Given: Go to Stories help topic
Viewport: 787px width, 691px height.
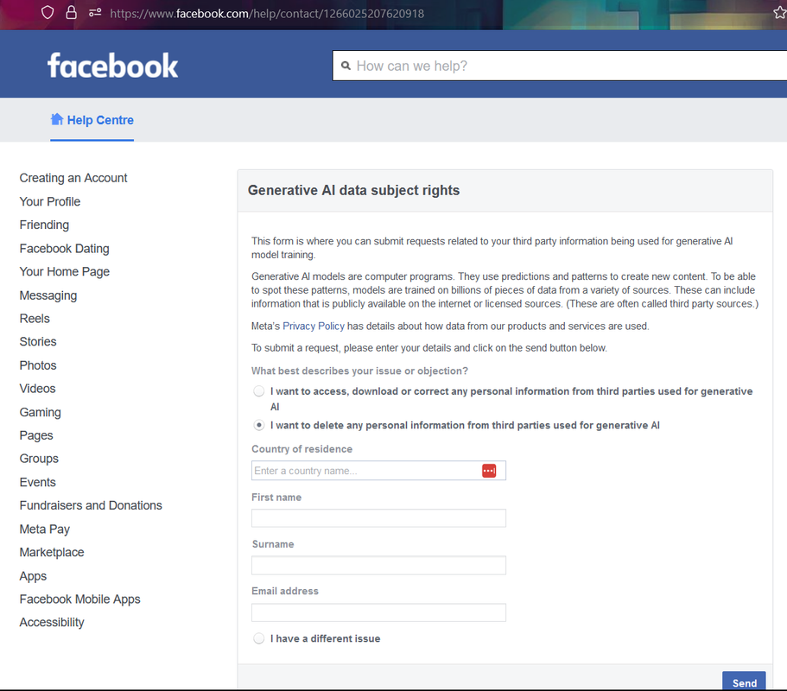Looking at the screenshot, I should point(38,342).
